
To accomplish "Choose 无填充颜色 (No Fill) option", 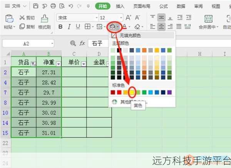I will [x=142, y=35].
